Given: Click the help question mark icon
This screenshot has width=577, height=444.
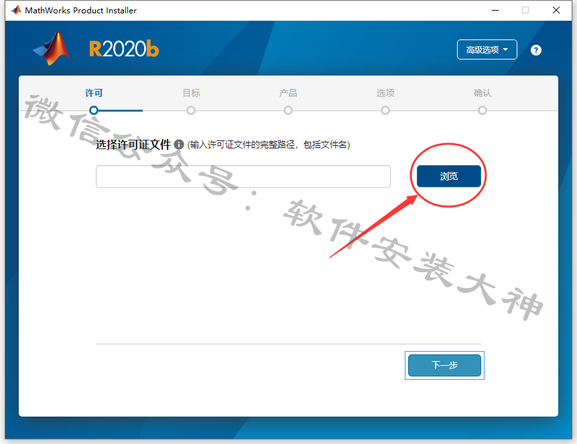Looking at the screenshot, I should (536, 50).
